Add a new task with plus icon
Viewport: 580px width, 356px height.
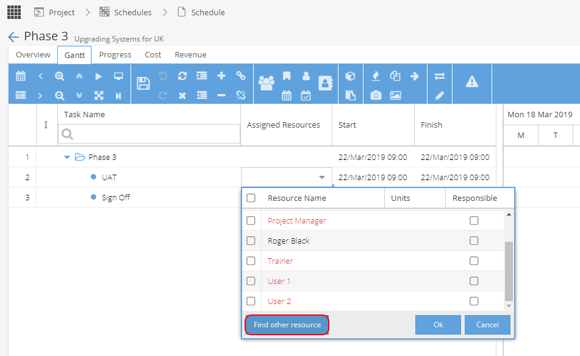pos(221,76)
